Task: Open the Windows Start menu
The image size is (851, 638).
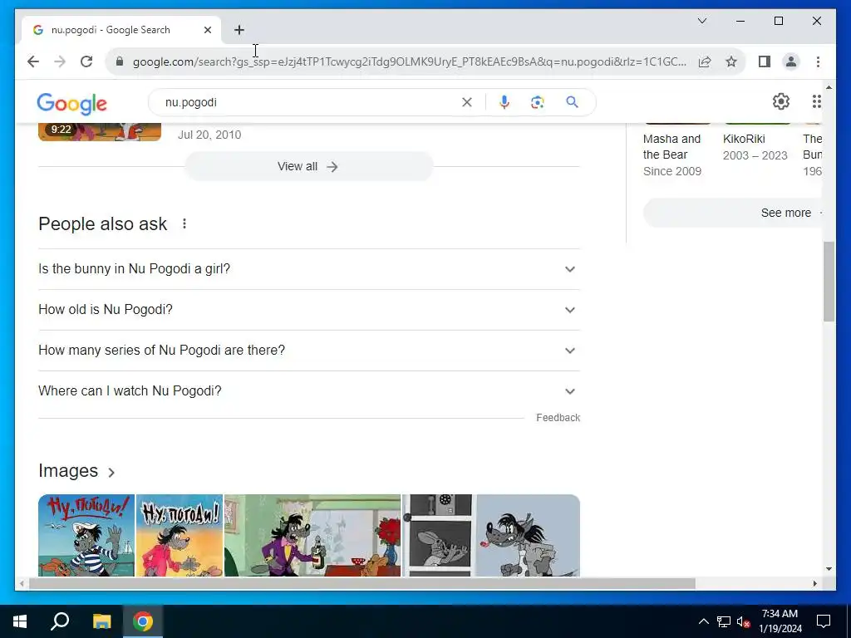Action: click(20, 621)
